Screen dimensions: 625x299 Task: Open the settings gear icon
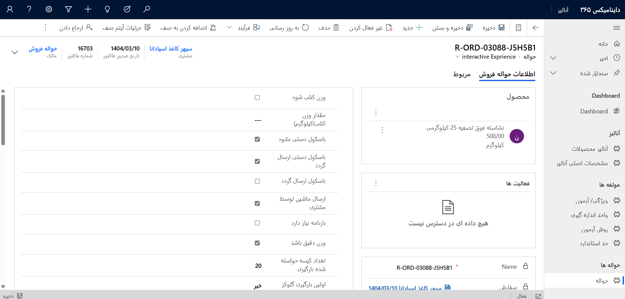click(x=49, y=9)
